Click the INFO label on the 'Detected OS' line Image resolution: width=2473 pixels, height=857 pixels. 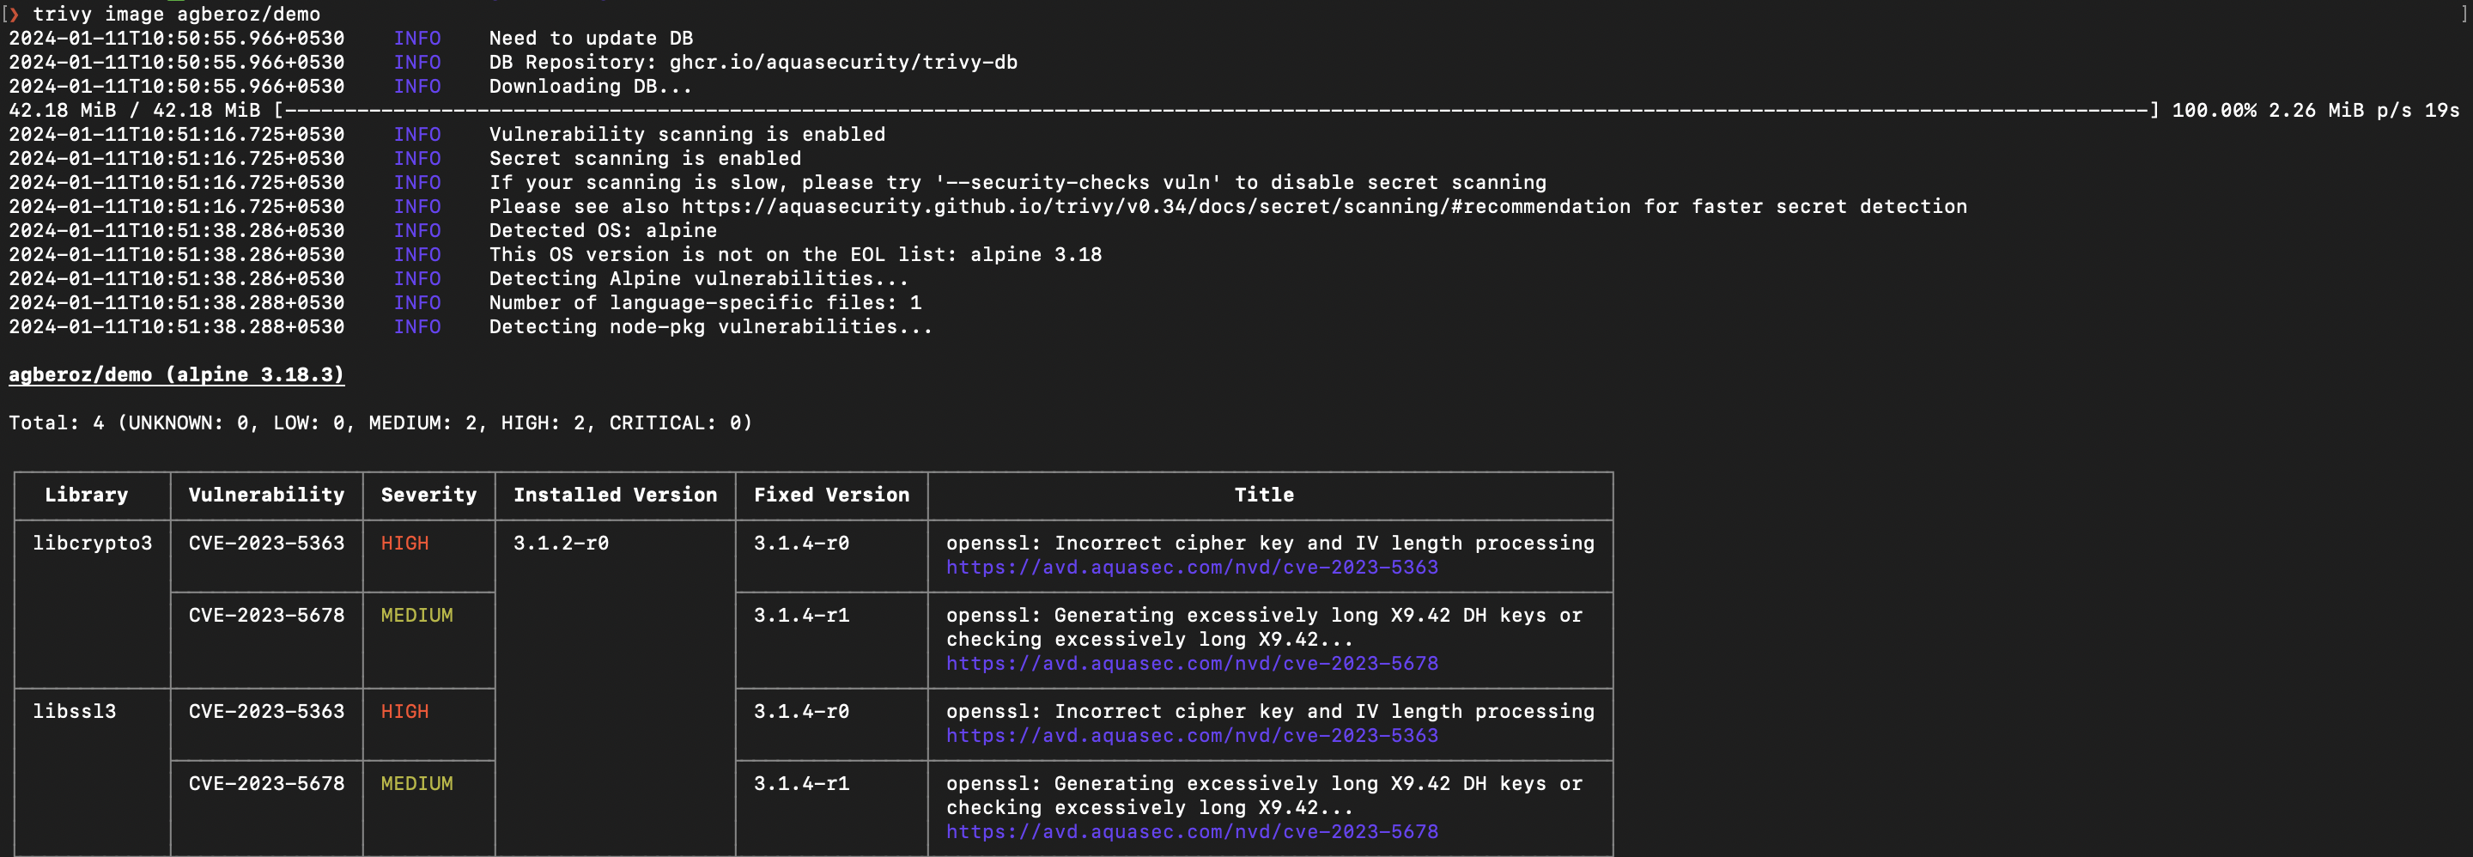(416, 230)
